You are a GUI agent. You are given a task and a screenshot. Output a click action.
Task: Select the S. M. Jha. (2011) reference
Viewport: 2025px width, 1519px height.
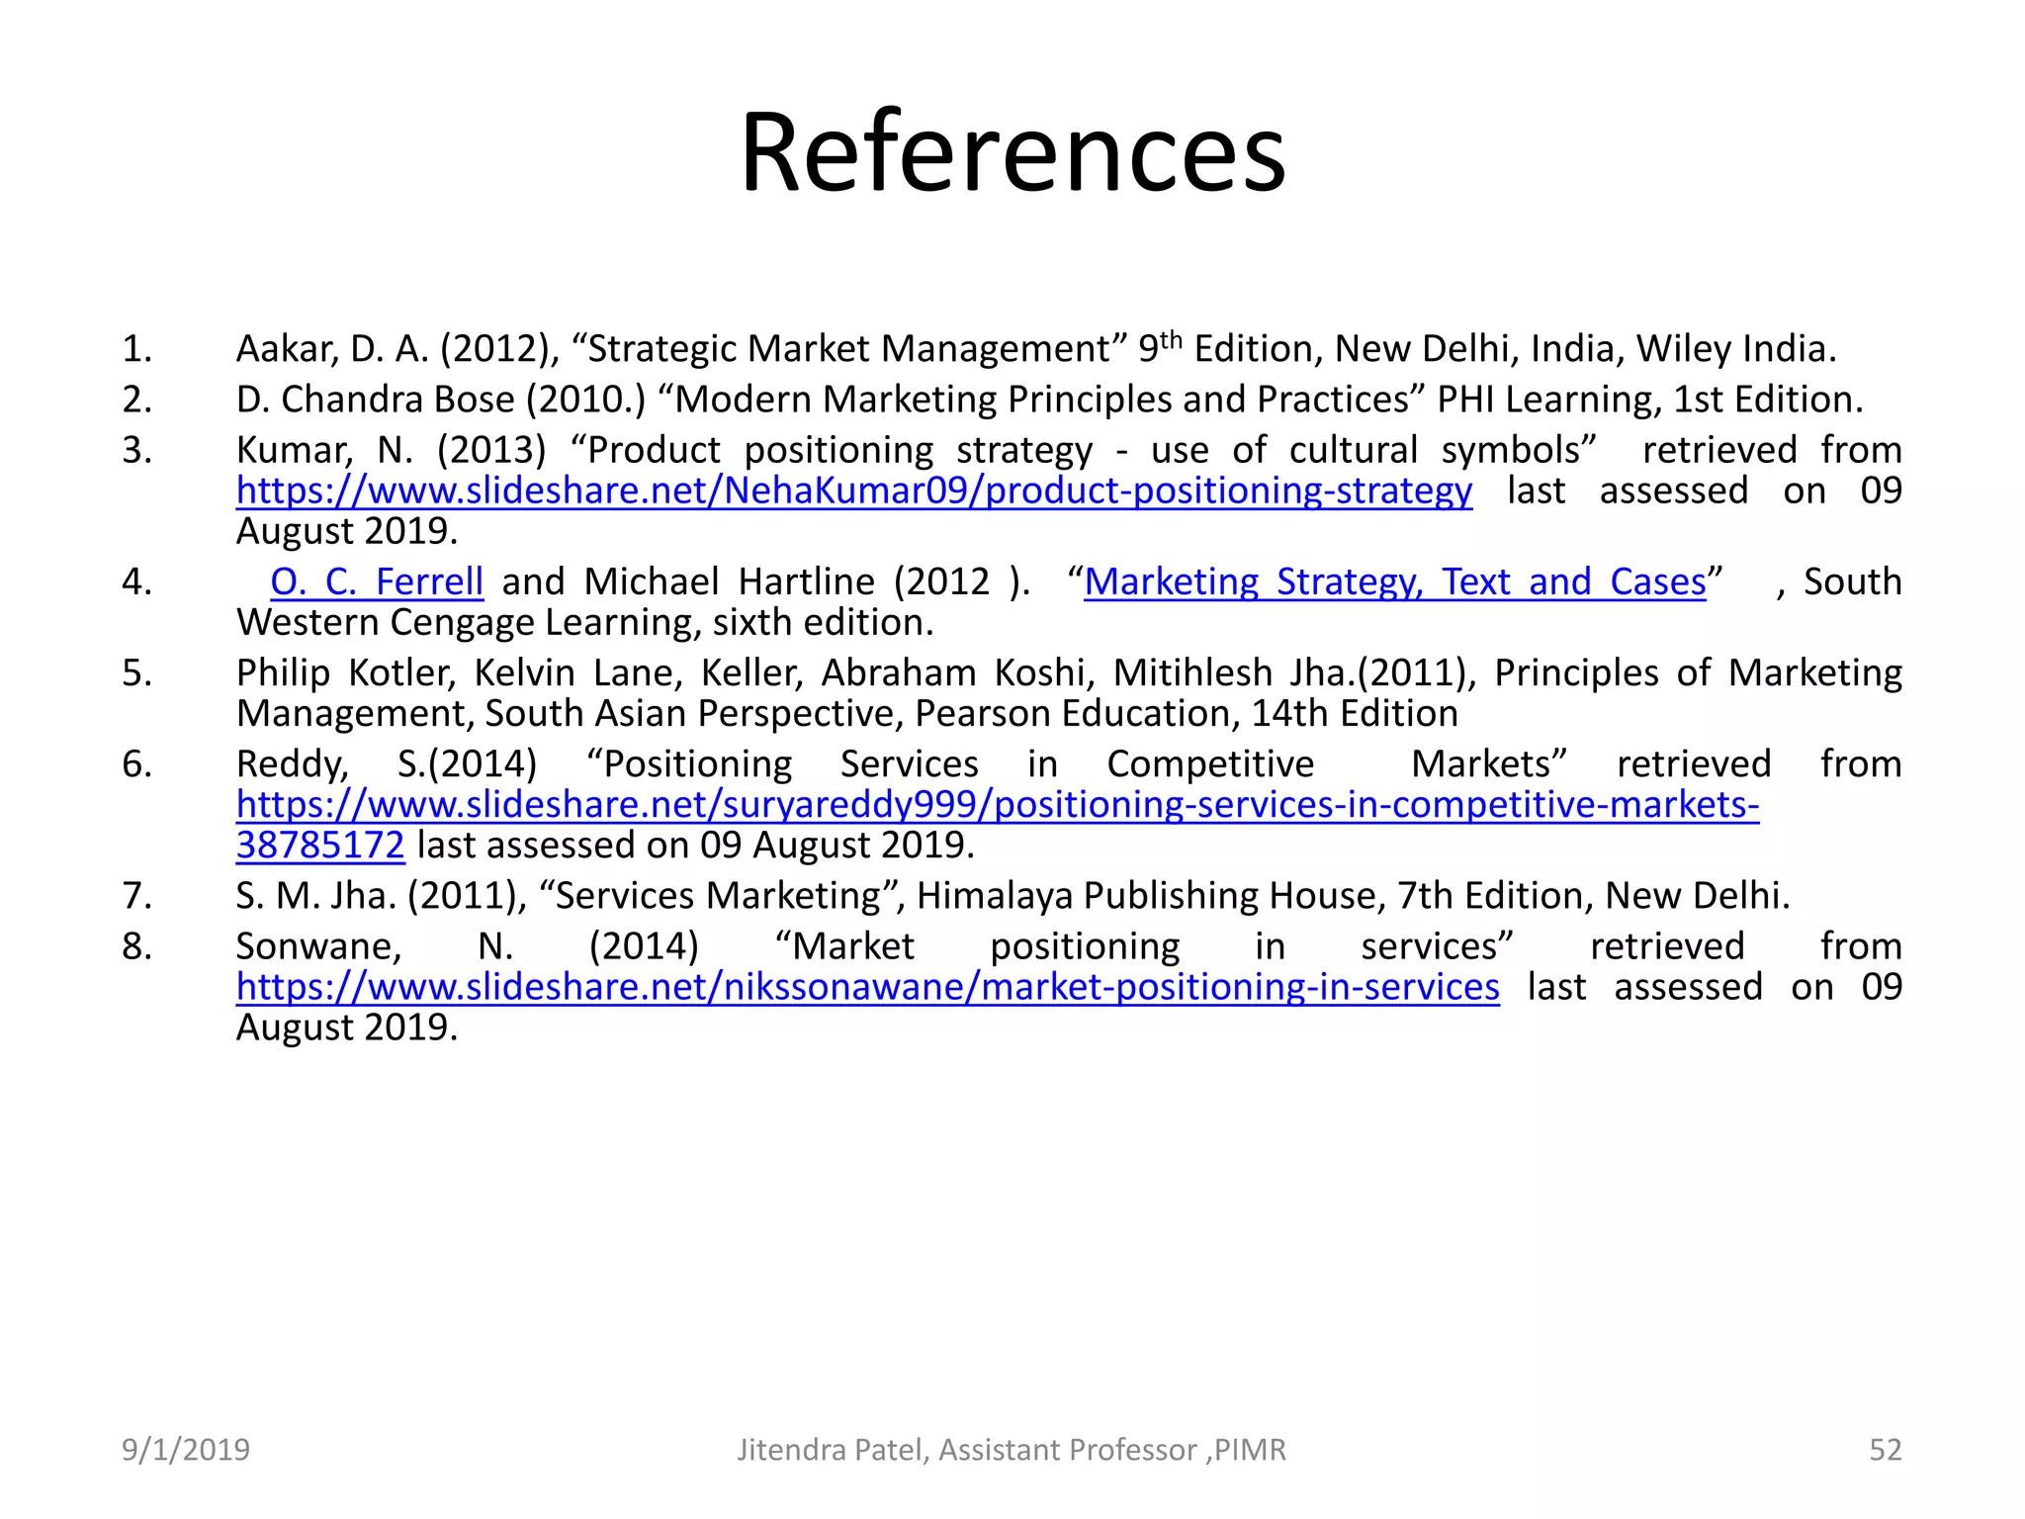coord(1013,896)
